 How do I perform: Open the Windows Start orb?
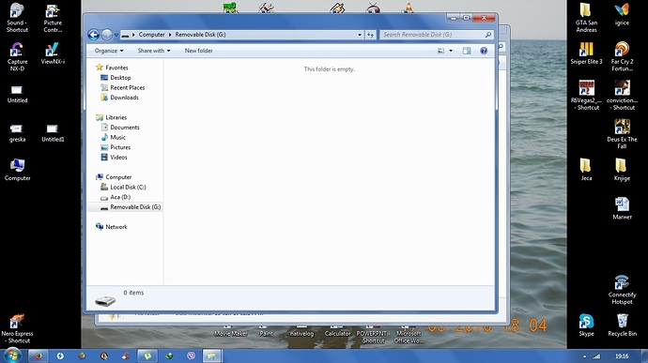12,355
